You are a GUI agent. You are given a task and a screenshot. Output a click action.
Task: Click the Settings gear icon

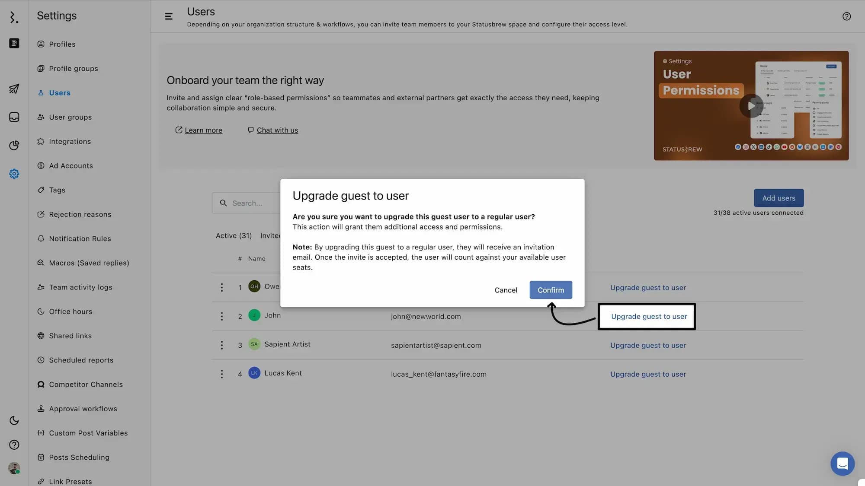14,174
